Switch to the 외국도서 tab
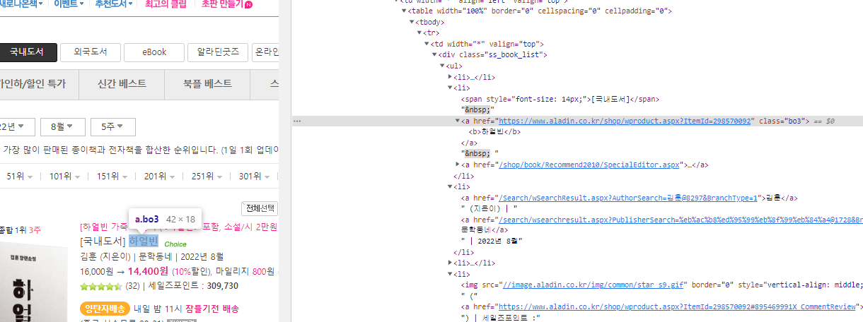The width and height of the screenshot is (863, 322). [90, 52]
